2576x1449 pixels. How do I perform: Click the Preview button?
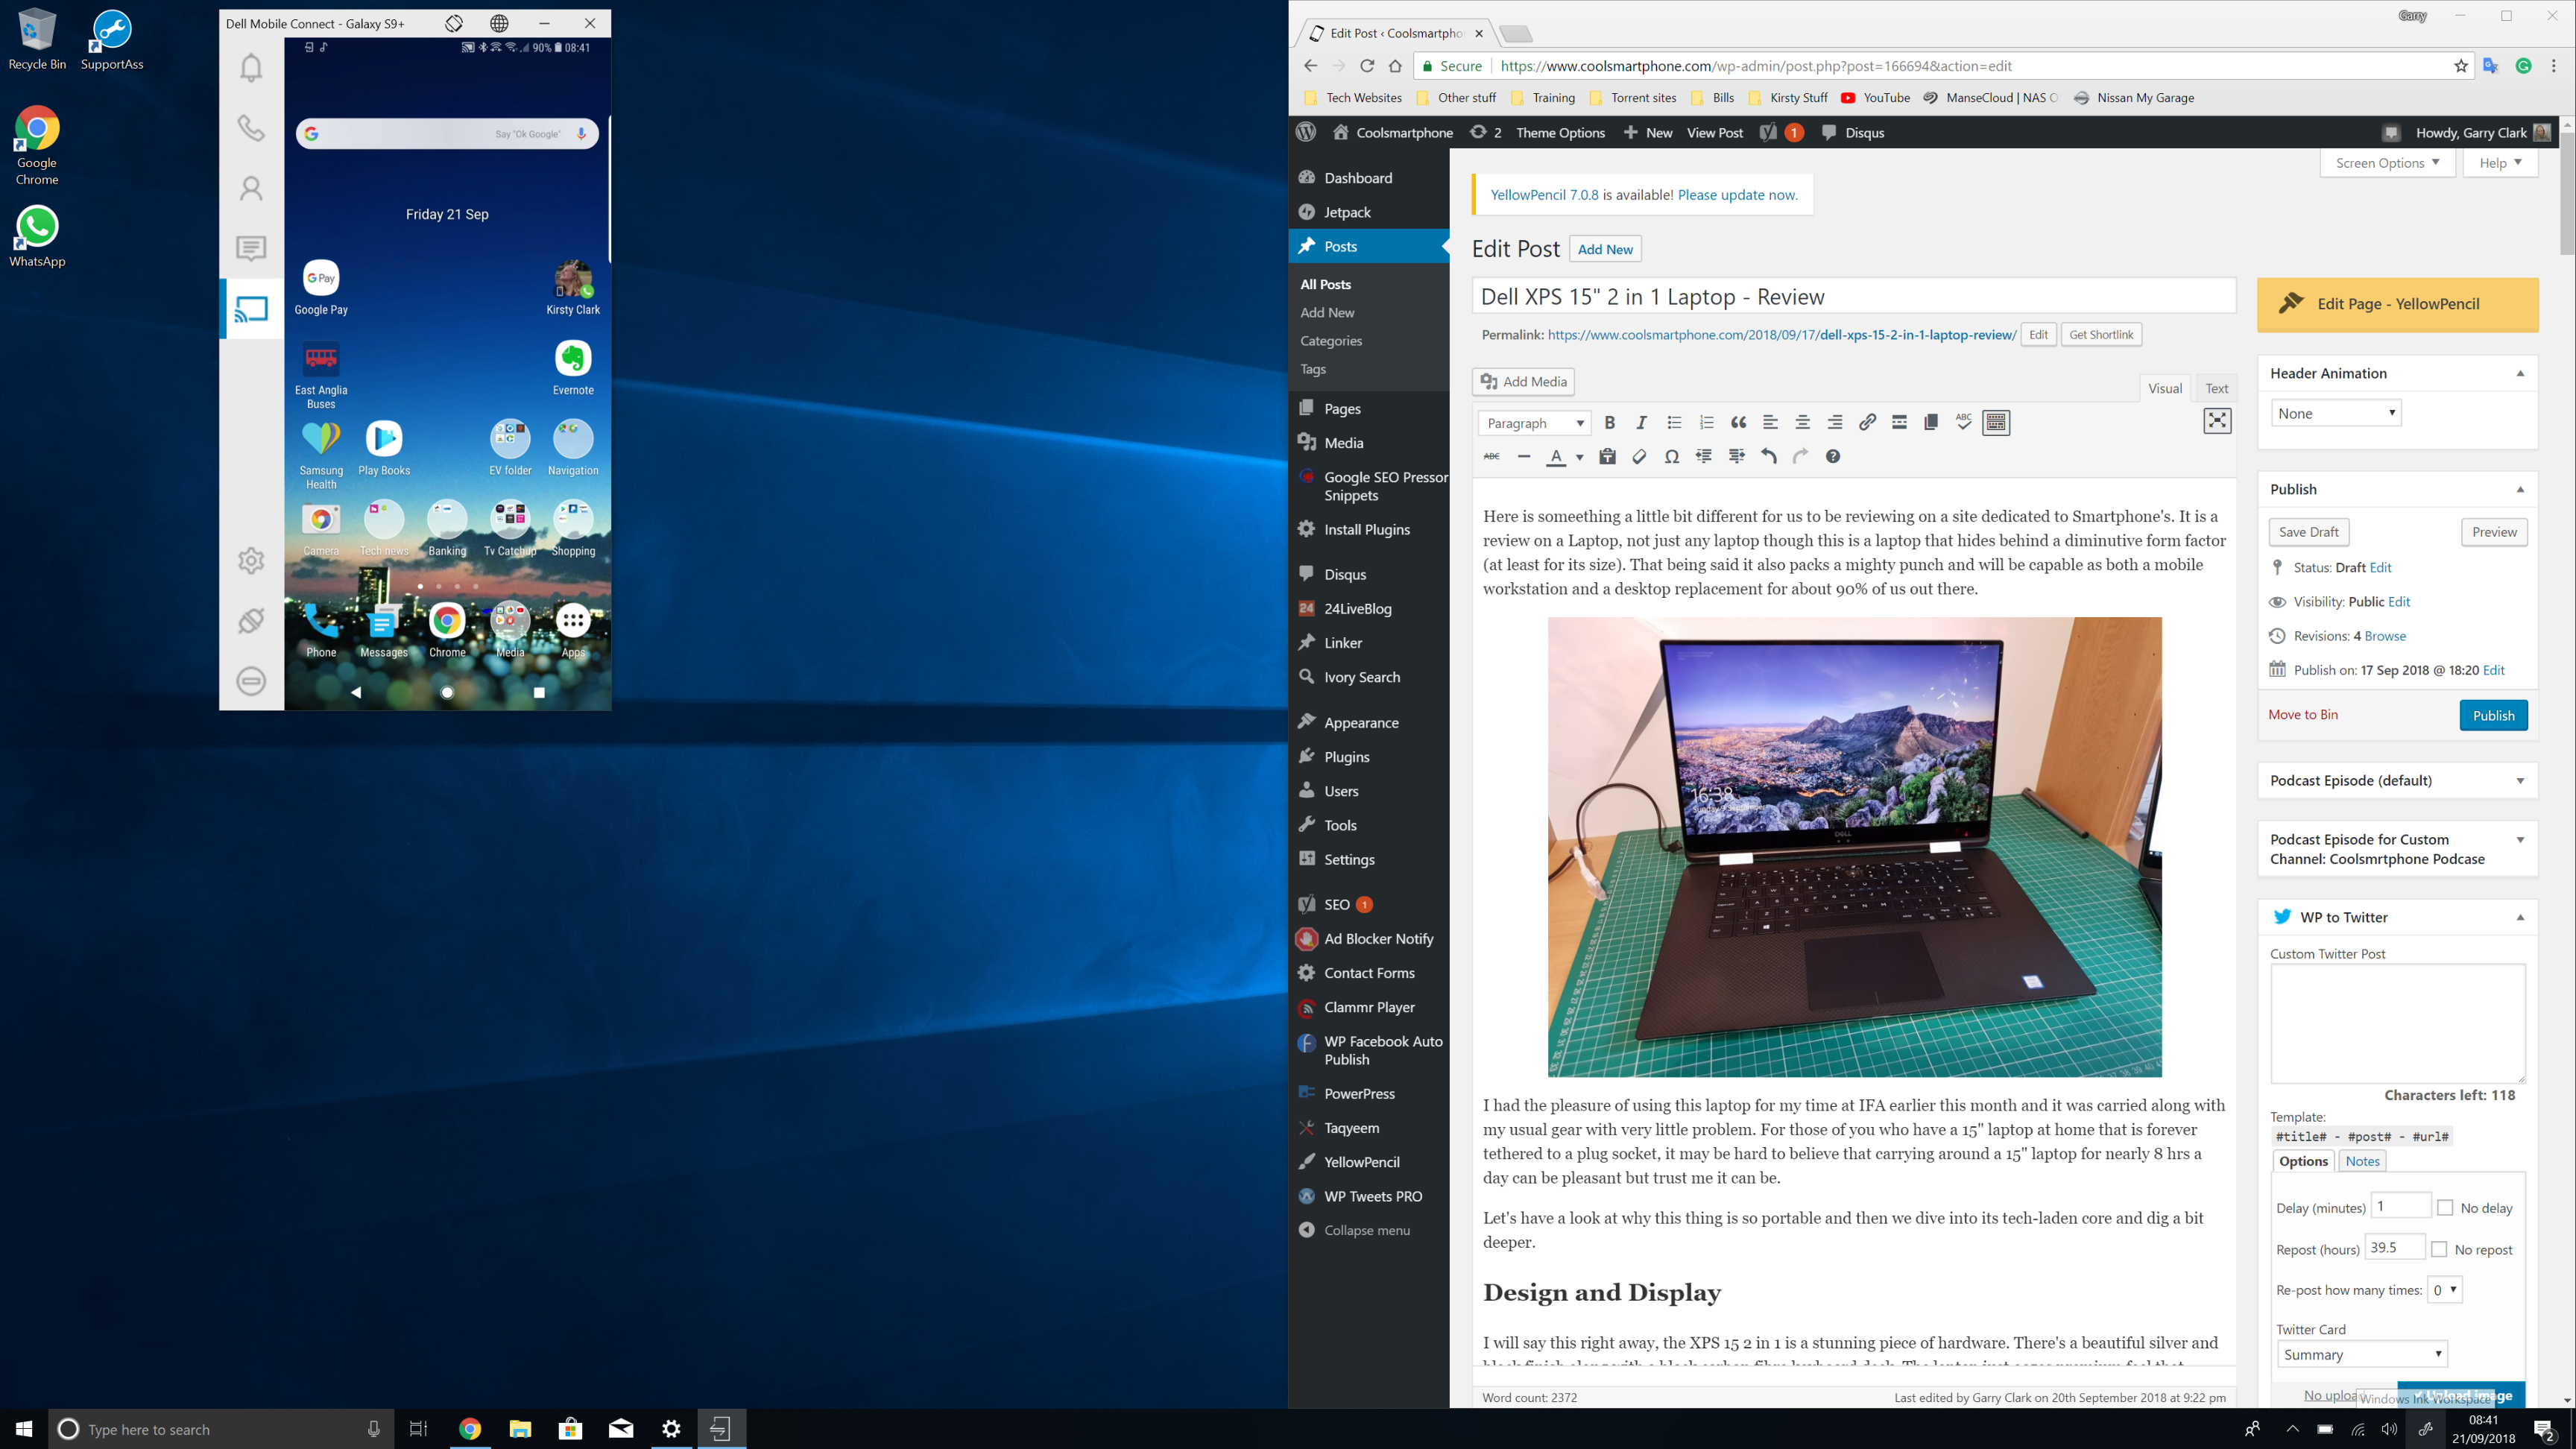pos(2494,532)
